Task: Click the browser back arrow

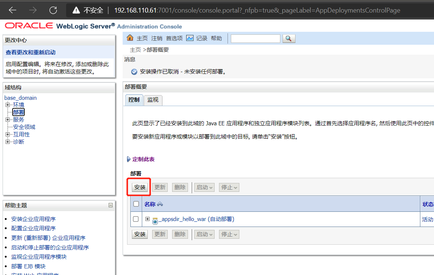Action: (x=13, y=10)
